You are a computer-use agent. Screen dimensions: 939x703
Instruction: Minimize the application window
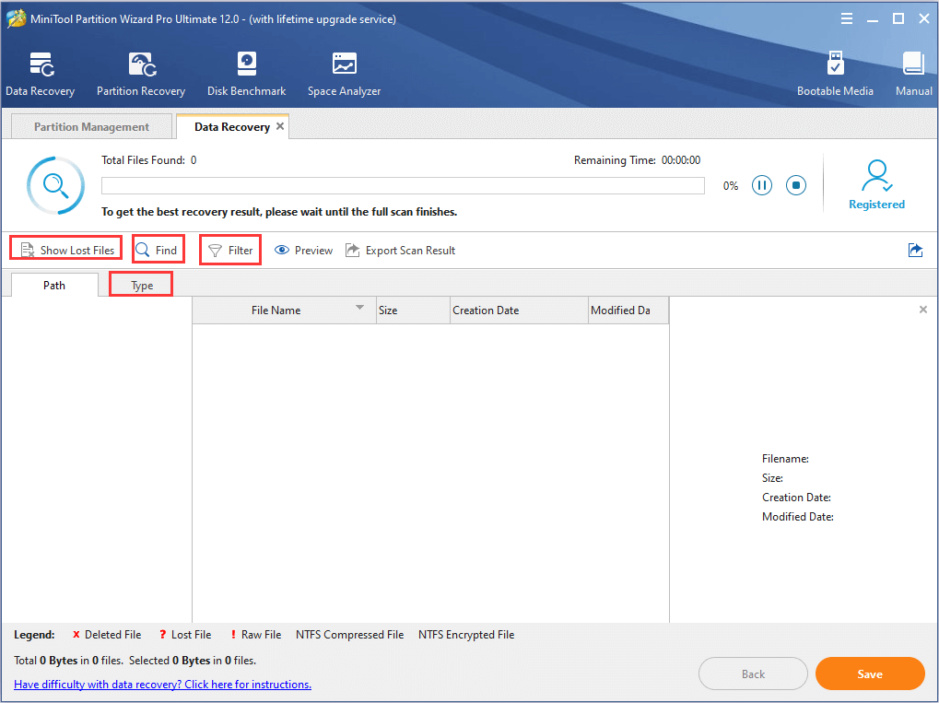coord(873,19)
